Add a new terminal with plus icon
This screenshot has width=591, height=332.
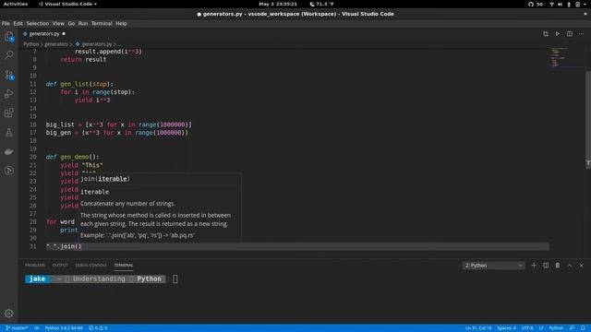tap(534, 266)
